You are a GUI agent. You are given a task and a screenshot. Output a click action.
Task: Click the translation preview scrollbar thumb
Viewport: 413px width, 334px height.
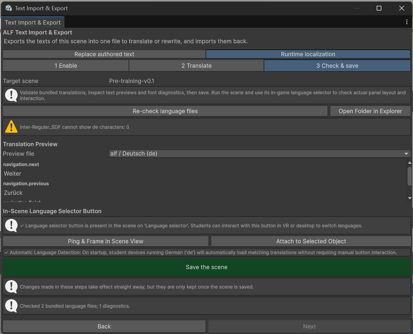click(409, 176)
